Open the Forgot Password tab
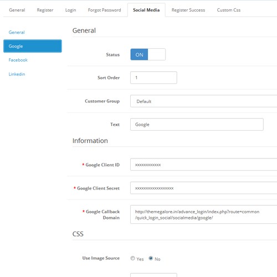The height and width of the screenshot is (277, 277). 104,10
